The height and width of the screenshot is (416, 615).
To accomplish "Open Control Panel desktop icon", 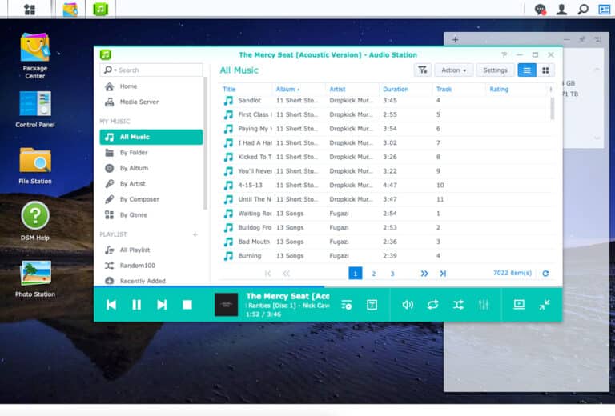I will [x=35, y=110].
